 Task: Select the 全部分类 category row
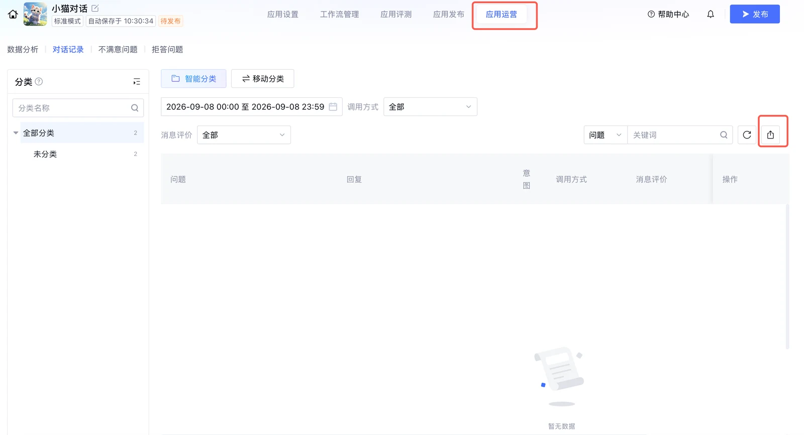(82, 133)
